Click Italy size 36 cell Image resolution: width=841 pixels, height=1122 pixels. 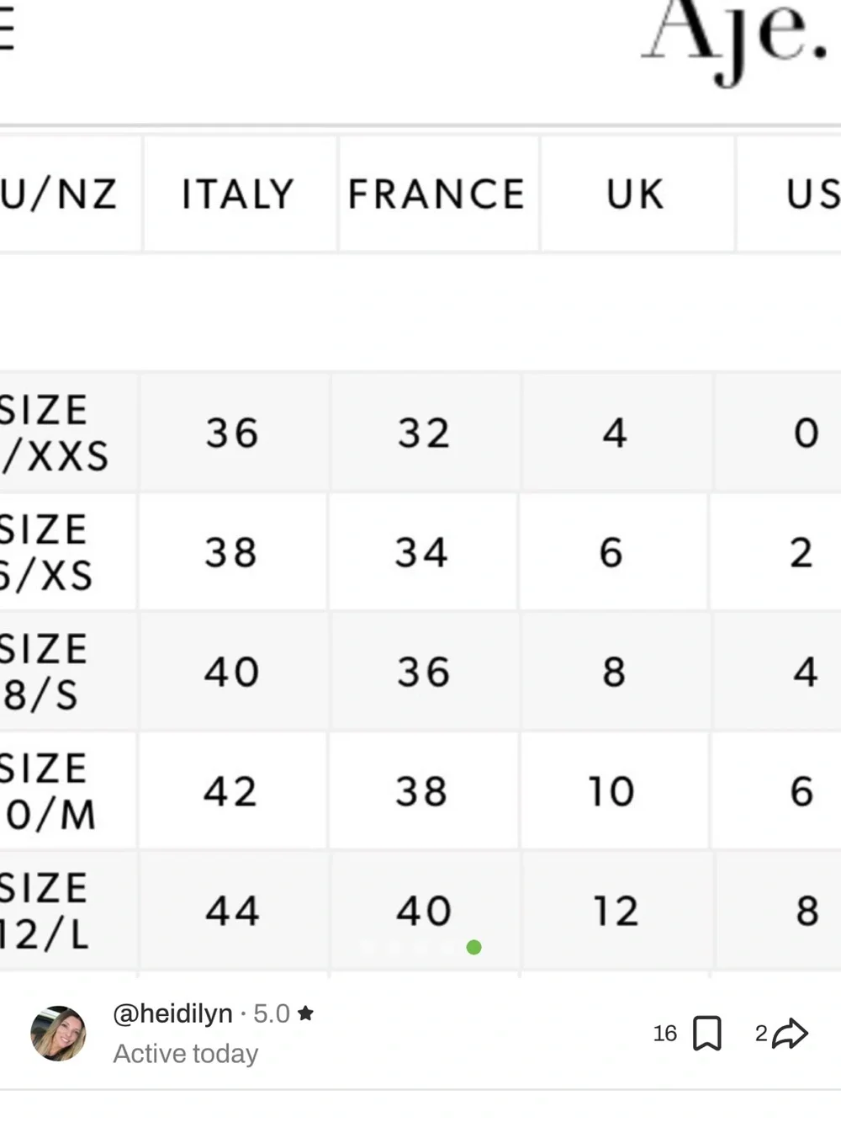[x=233, y=433]
